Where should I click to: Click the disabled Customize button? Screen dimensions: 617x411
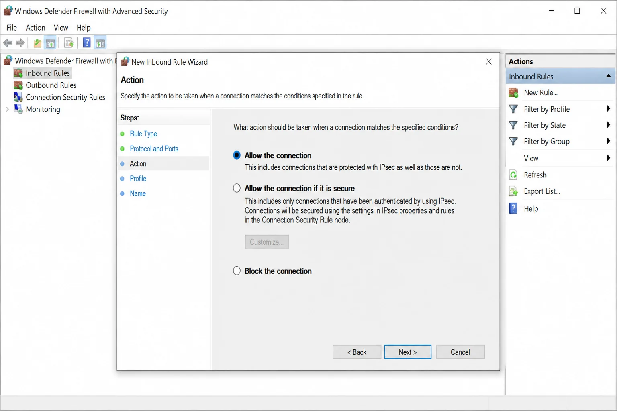(x=267, y=242)
